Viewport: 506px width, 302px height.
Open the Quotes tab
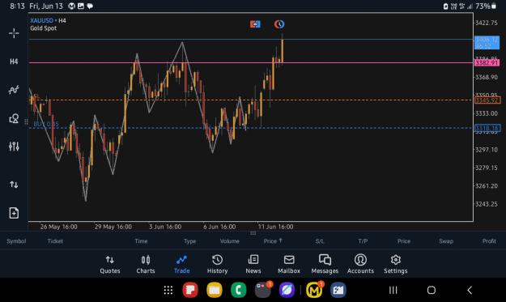click(x=110, y=265)
